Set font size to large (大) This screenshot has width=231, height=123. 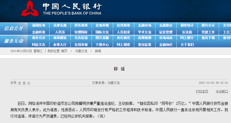pos(19,83)
